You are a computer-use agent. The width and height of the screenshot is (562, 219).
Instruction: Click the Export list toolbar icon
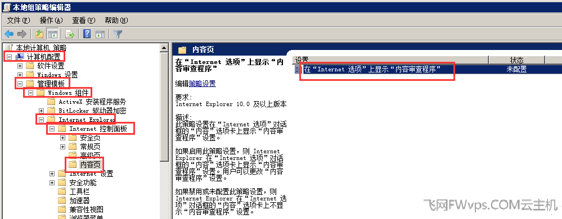(70, 34)
